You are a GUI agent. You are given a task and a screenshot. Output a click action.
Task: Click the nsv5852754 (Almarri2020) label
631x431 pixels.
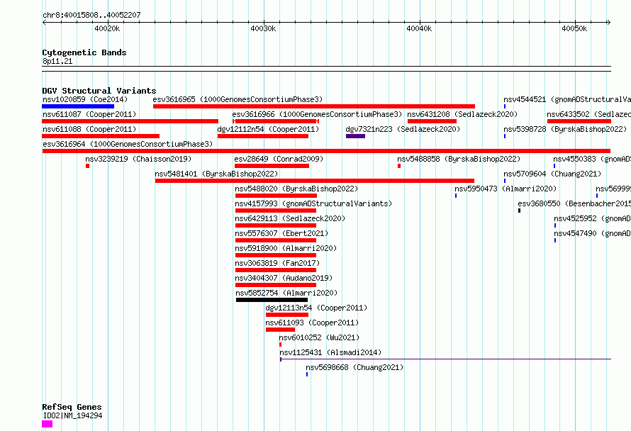pyautogui.click(x=286, y=293)
